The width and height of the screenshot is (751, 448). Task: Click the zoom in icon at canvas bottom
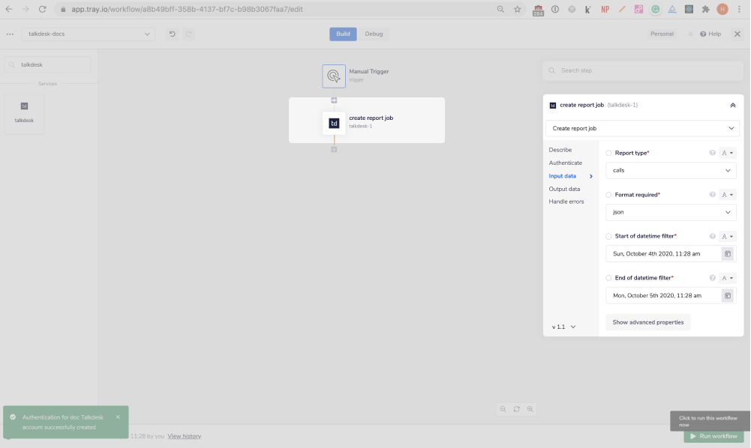530,409
